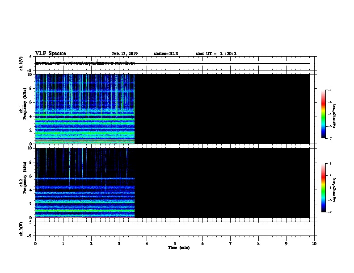Click time axis tick label "7"
This screenshot has height=273, width=354.
coord(231,244)
